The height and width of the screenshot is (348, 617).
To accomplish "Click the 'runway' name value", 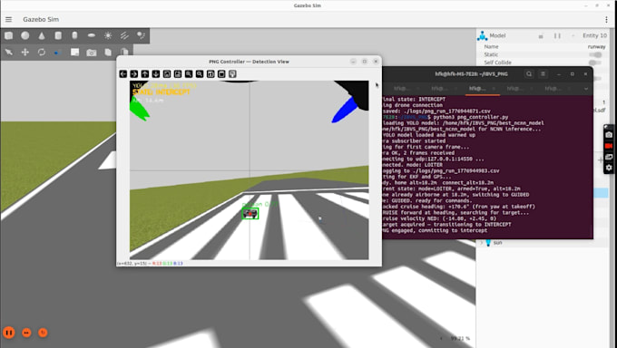I will tap(596, 47).
